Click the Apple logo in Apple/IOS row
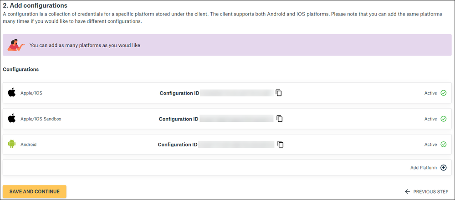 (11, 93)
